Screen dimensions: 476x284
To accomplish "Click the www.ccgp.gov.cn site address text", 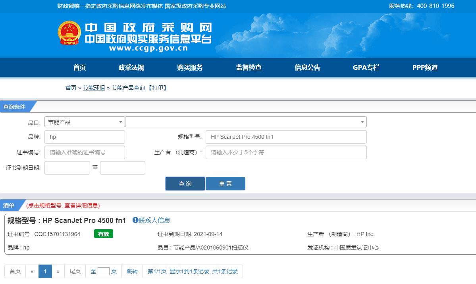I will 148,48.
